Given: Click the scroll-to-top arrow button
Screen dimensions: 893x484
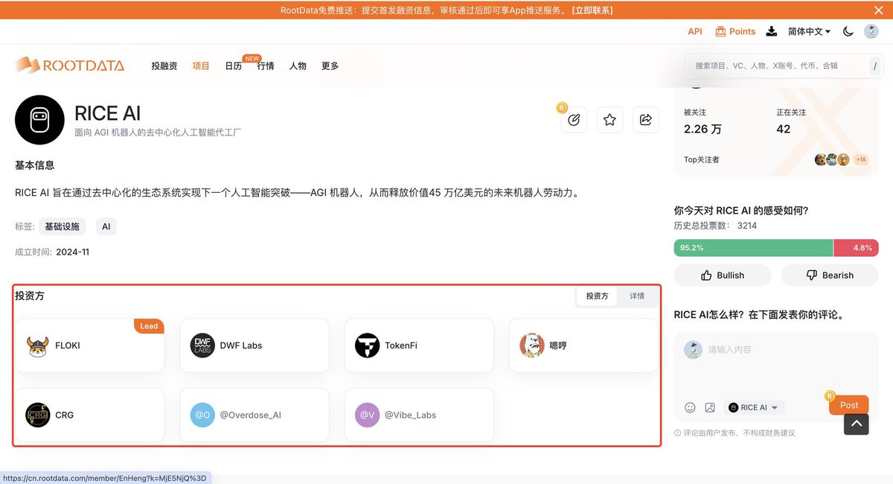Looking at the screenshot, I should pos(856,424).
